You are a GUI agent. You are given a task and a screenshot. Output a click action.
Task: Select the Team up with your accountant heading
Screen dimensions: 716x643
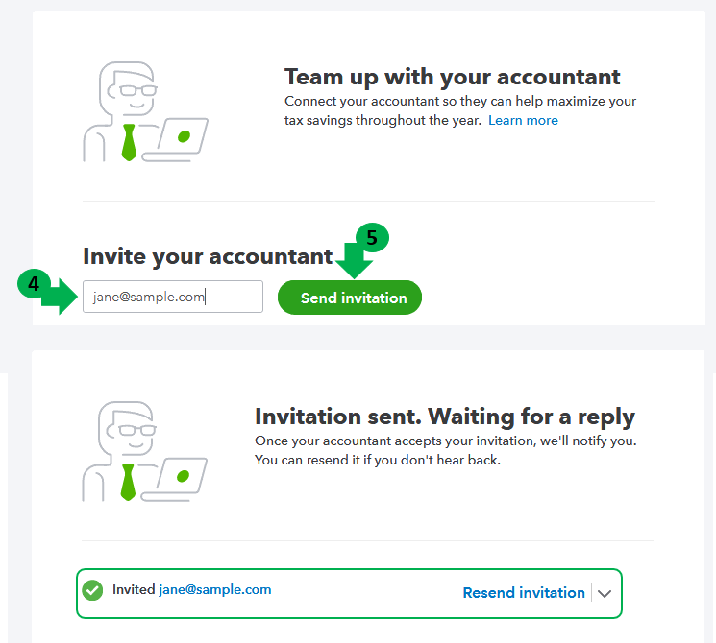[452, 77]
